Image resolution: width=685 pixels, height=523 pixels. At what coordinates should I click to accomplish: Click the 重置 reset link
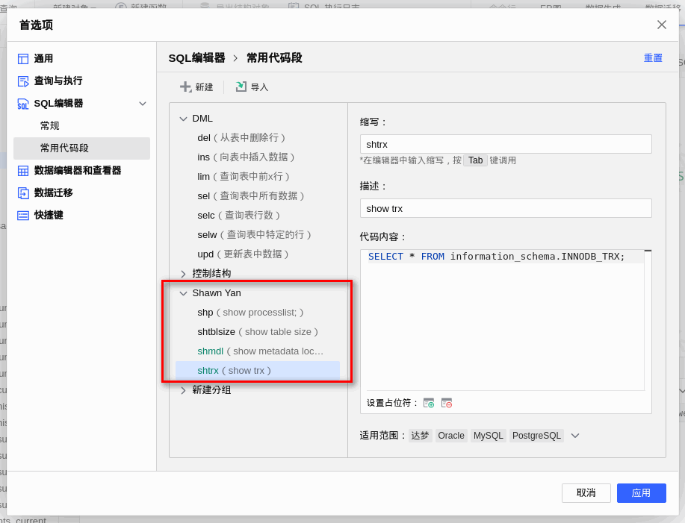[x=653, y=58]
